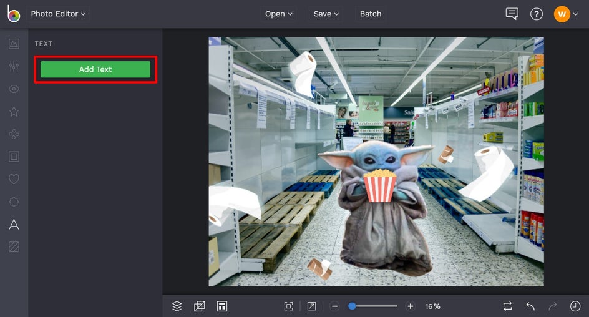This screenshot has width=589, height=317.
Task: Open the Effects star tool
Action: [14, 112]
